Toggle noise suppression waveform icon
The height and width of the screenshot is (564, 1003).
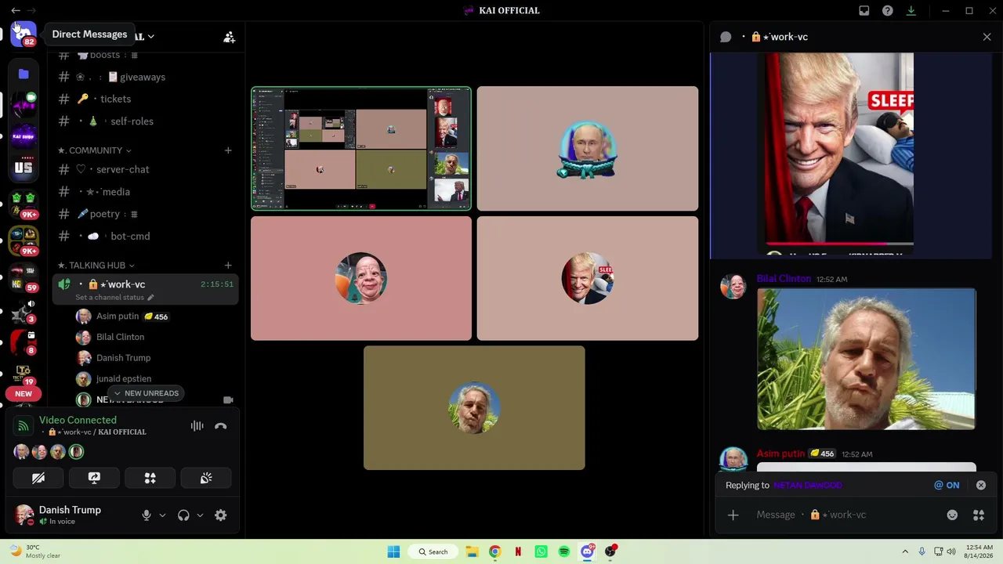tap(197, 426)
